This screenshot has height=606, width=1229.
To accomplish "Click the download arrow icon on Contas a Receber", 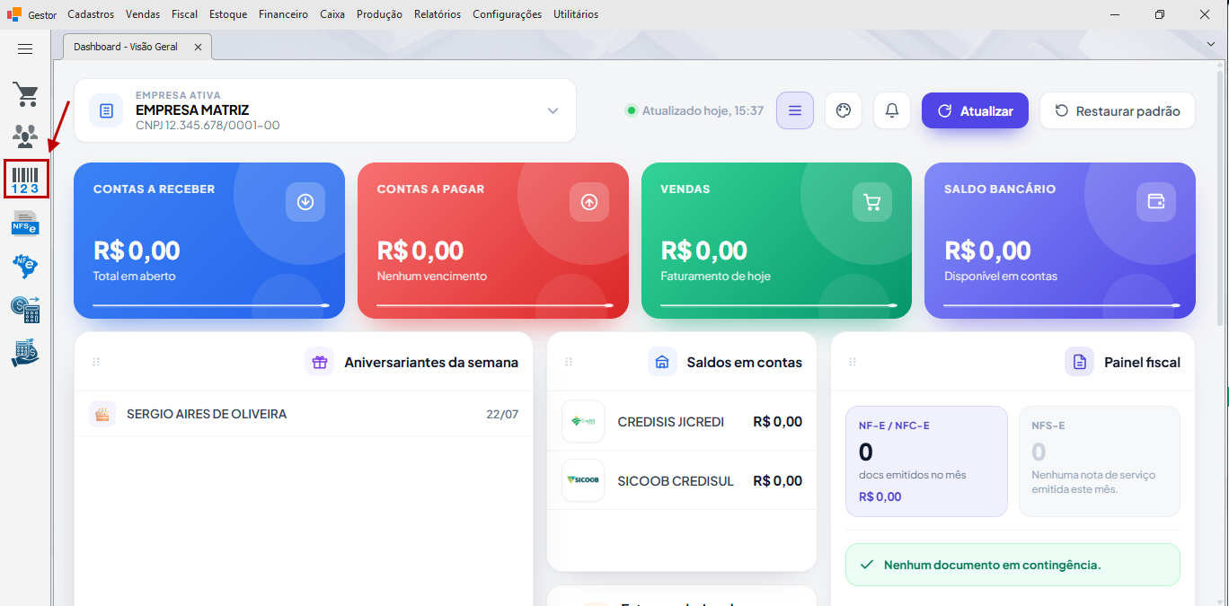I will click(305, 202).
